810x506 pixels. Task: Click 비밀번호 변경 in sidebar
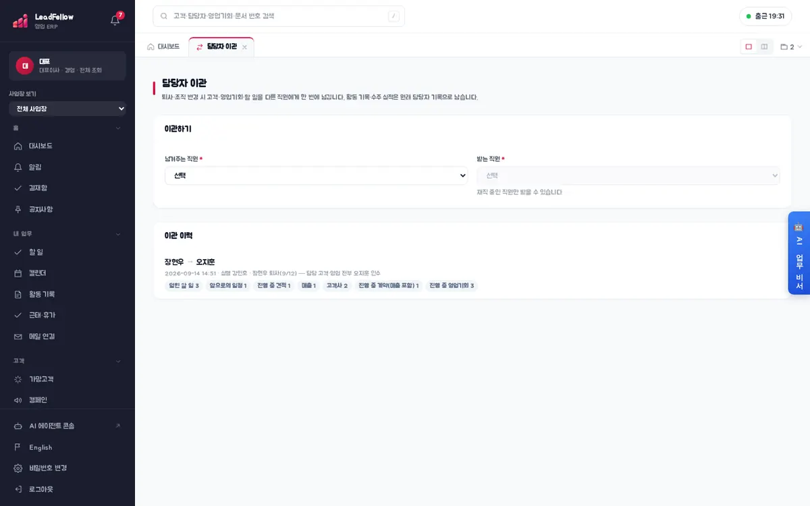click(67, 468)
